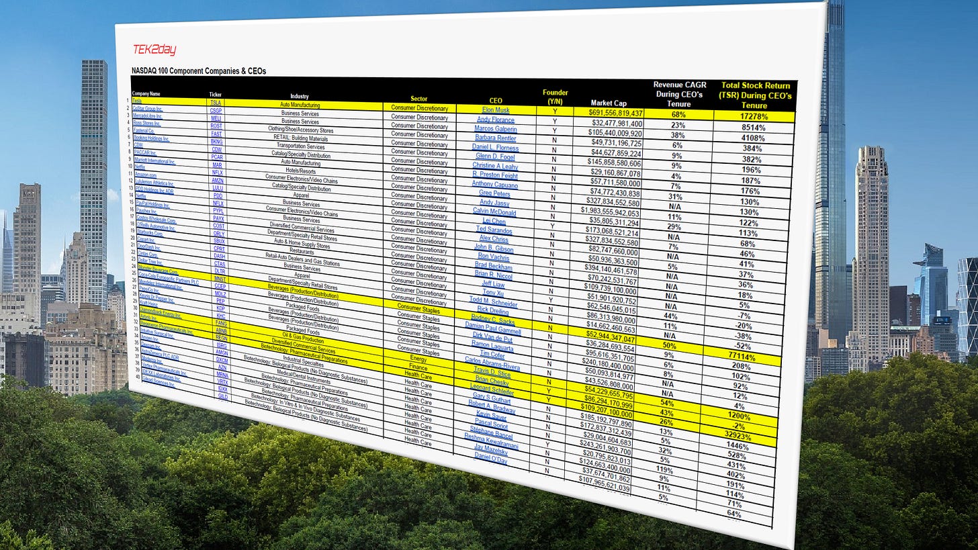The height and width of the screenshot is (550, 978).
Task: Select the NASDAQ 100 Component Companies title
Action: pos(198,70)
